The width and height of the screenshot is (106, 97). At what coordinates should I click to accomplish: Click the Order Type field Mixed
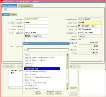[90, 22]
